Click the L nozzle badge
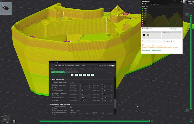Screen dimensions: 194x124 coord(72,75)
